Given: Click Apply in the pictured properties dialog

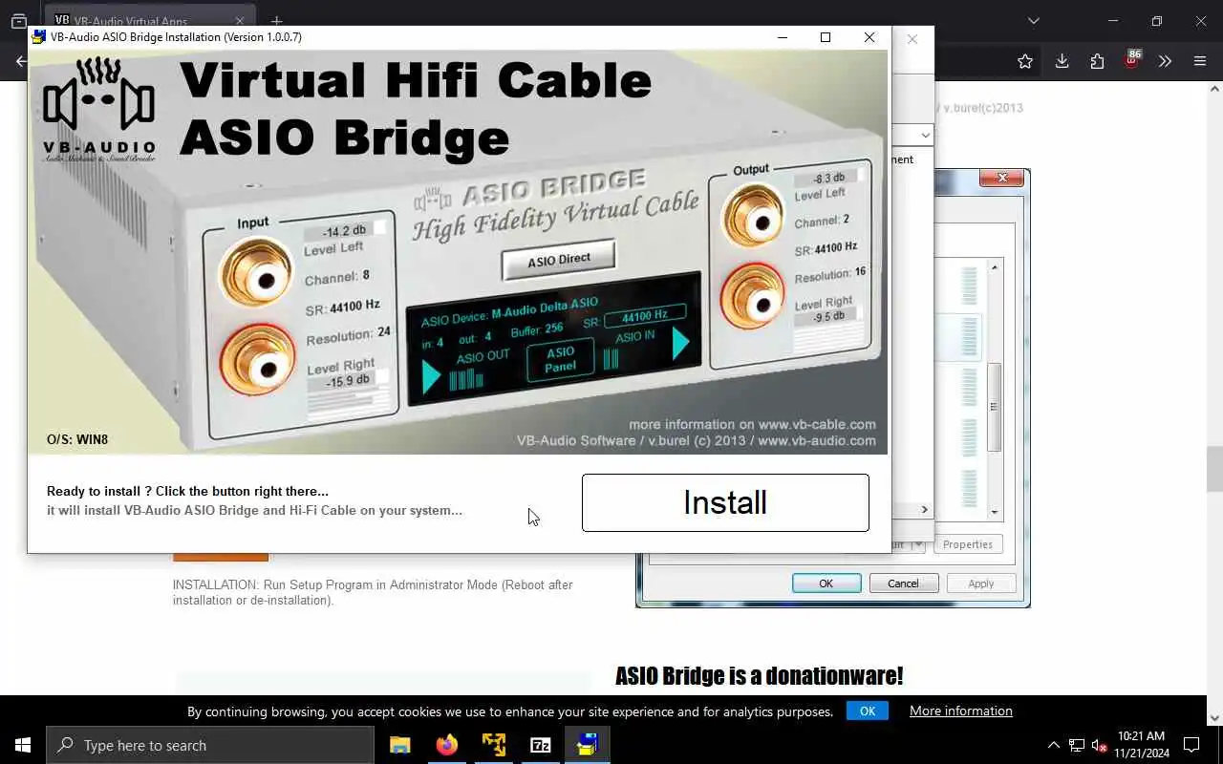Looking at the screenshot, I should (x=981, y=584).
